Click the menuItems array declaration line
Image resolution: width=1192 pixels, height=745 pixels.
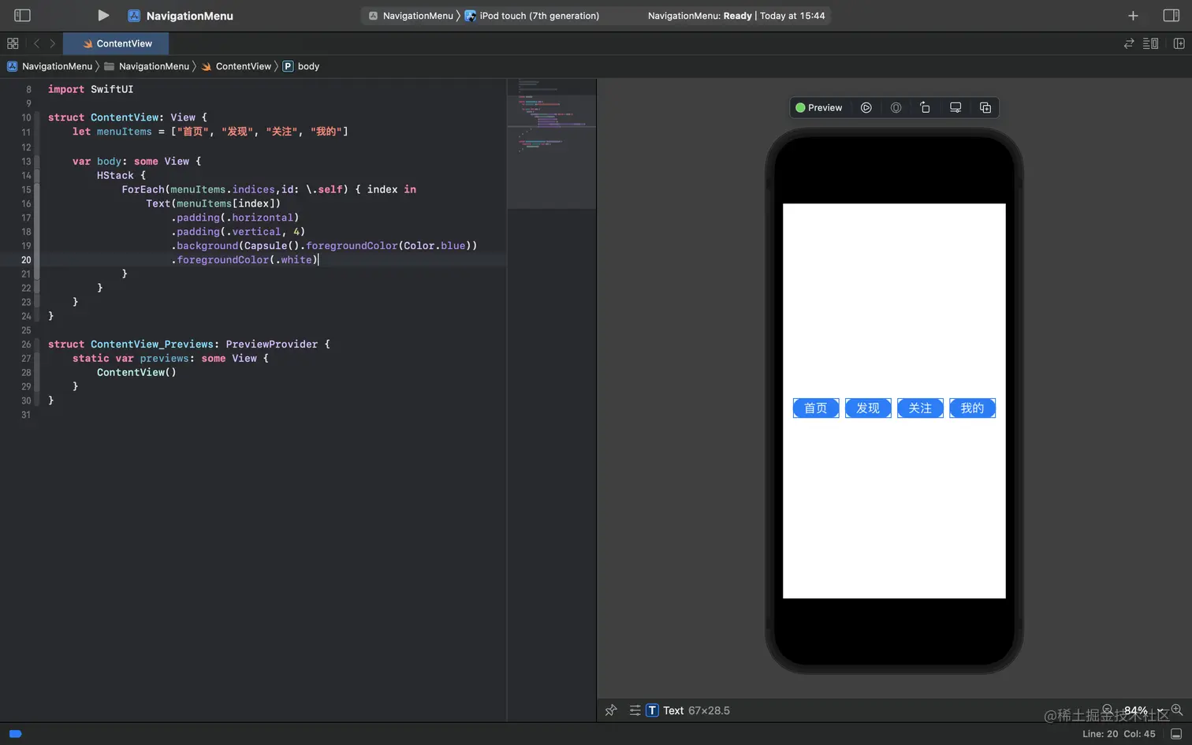210,132
